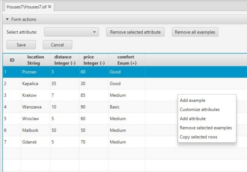Click the price Integer column header
The height and width of the screenshot is (172, 247).
click(94, 60)
